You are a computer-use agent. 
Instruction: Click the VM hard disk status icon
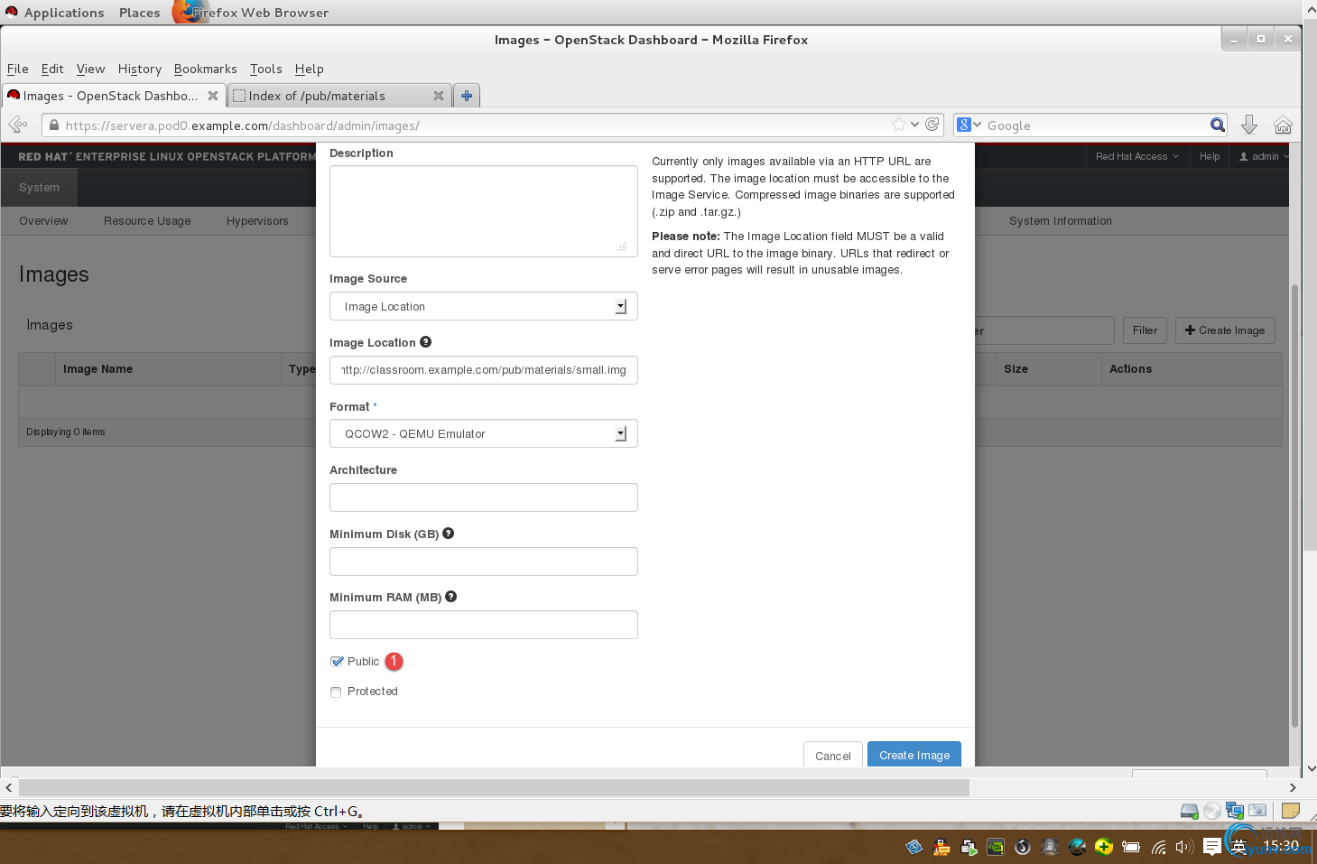click(x=1190, y=811)
